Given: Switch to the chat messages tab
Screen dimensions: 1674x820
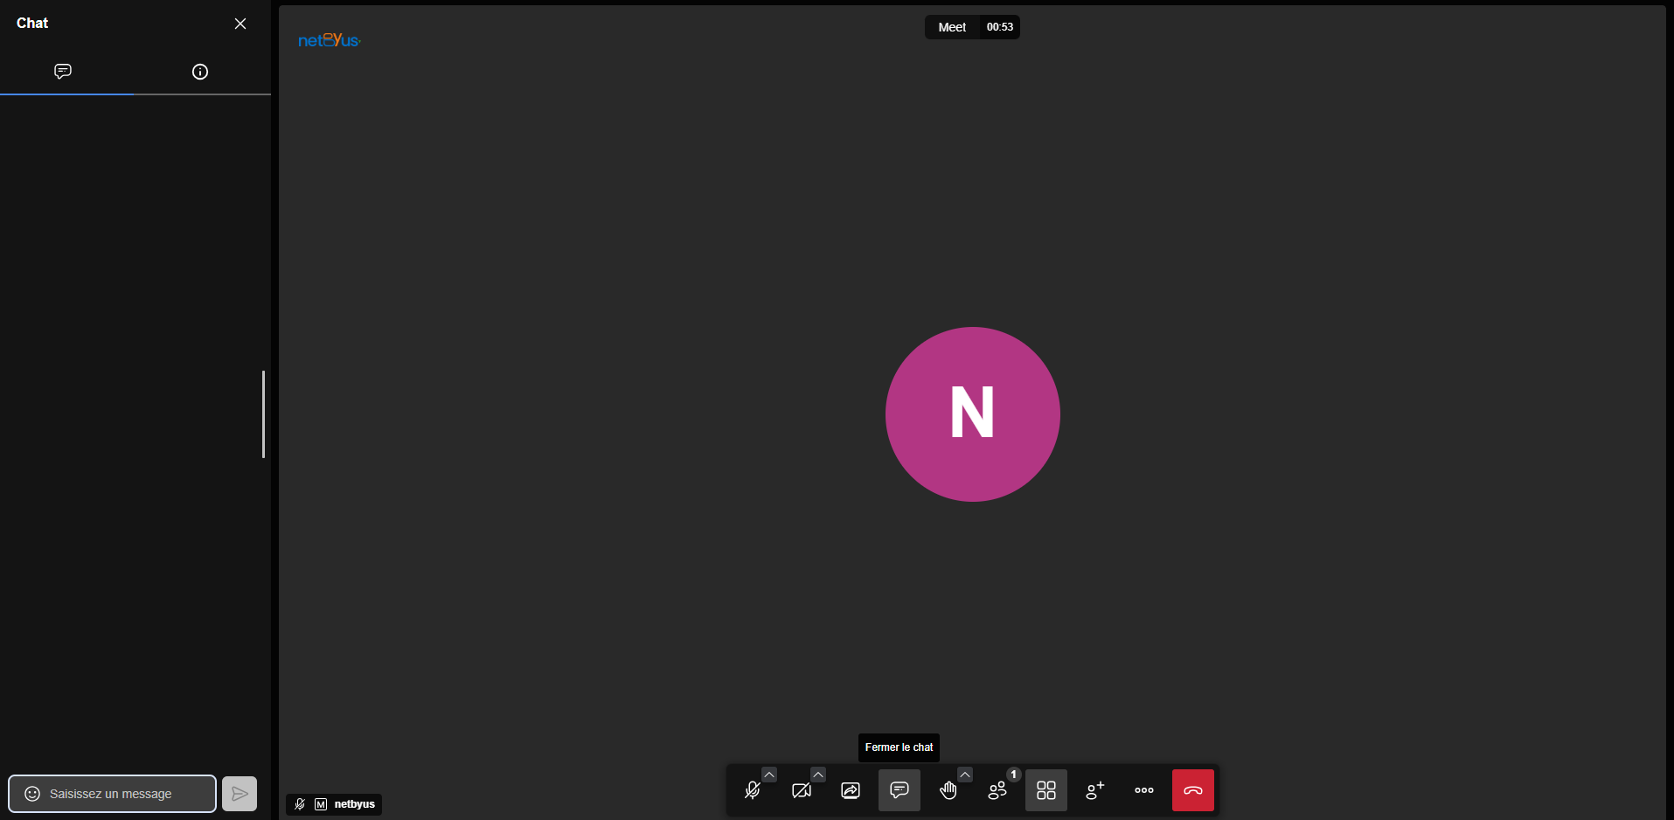Looking at the screenshot, I should (x=63, y=72).
